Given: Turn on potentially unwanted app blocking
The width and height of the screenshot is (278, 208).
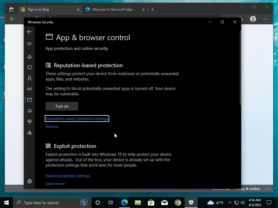Looking at the screenshot, I should tap(62, 106).
